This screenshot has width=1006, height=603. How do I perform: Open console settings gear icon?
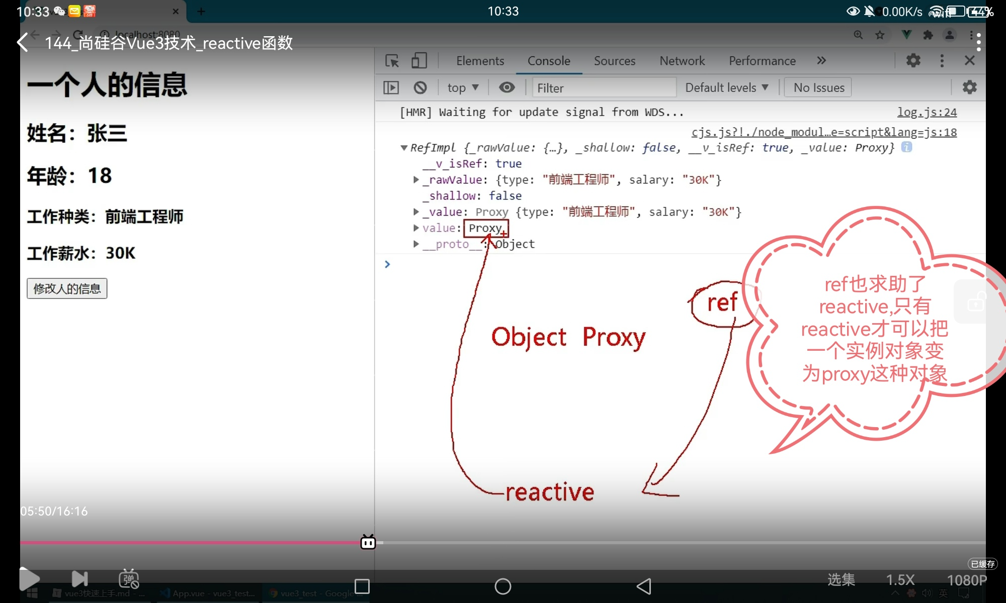tap(969, 87)
